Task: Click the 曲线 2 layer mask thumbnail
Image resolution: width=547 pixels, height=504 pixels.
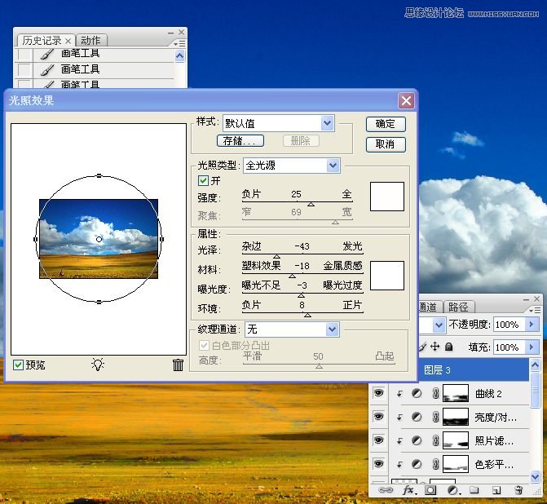Action: click(x=455, y=393)
